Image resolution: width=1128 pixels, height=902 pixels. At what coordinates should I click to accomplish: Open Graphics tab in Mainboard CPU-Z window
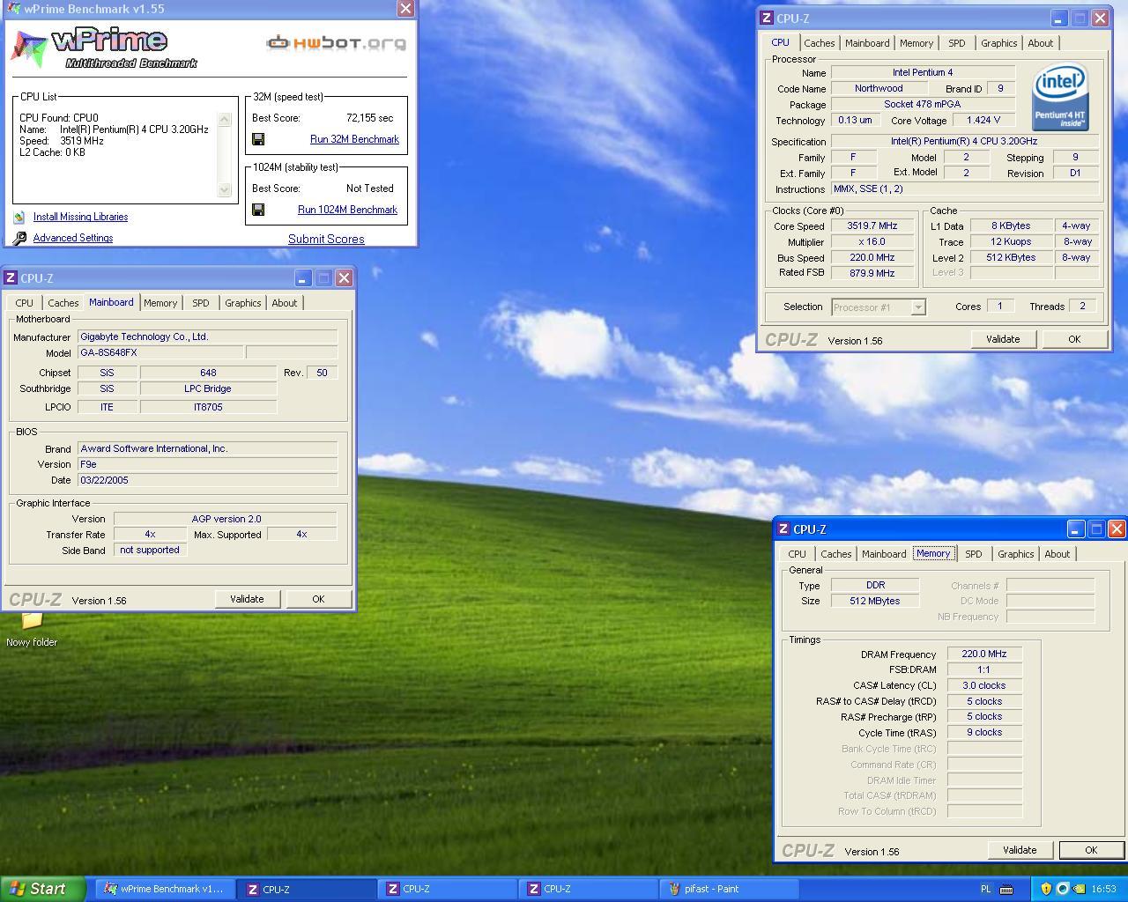pos(242,303)
